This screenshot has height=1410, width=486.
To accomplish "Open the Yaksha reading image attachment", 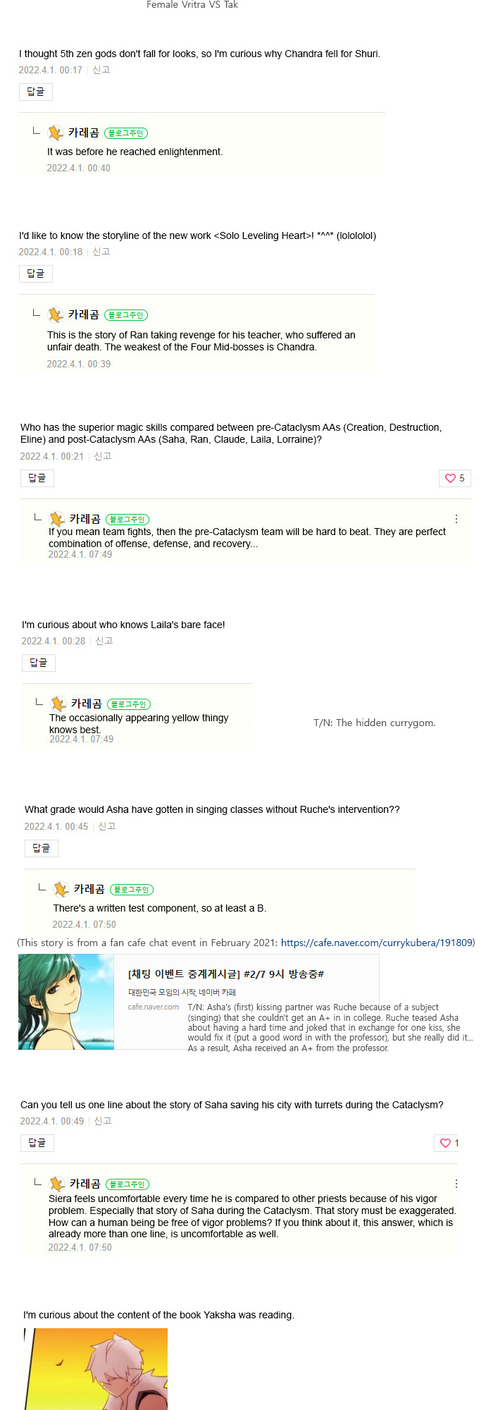I will coord(96,1368).
